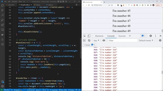Open the browser profile avatar
The image size is (163, 91).
tap(153, 5)
